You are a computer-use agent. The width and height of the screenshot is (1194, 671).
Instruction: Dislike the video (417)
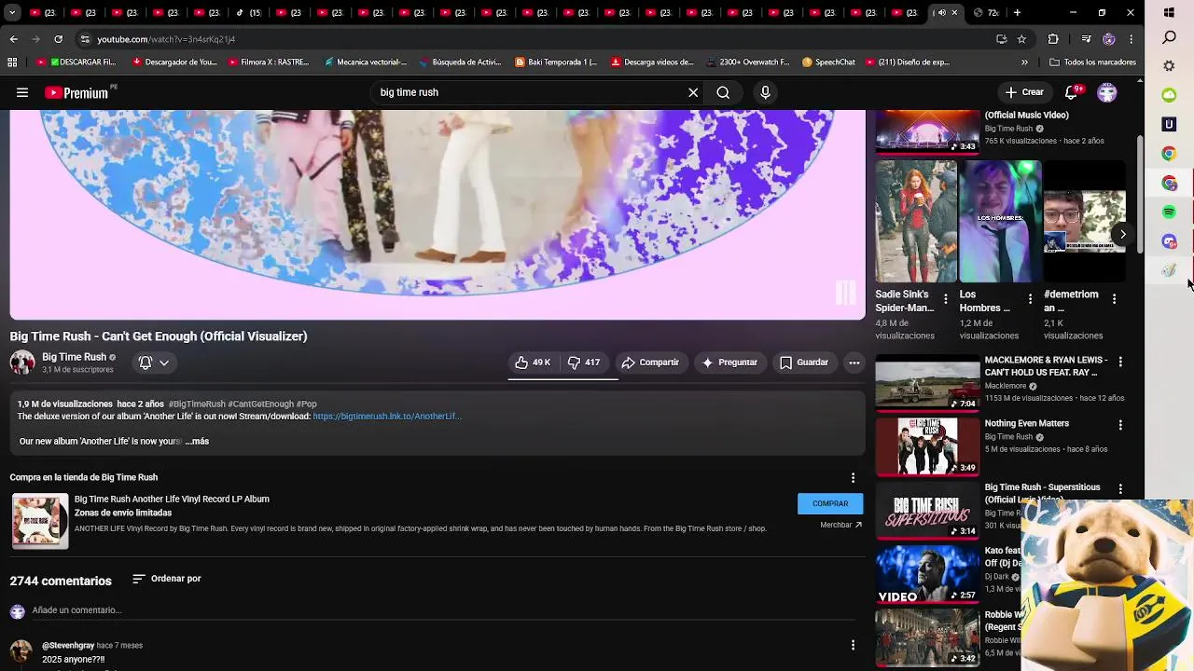click(584, 363)
